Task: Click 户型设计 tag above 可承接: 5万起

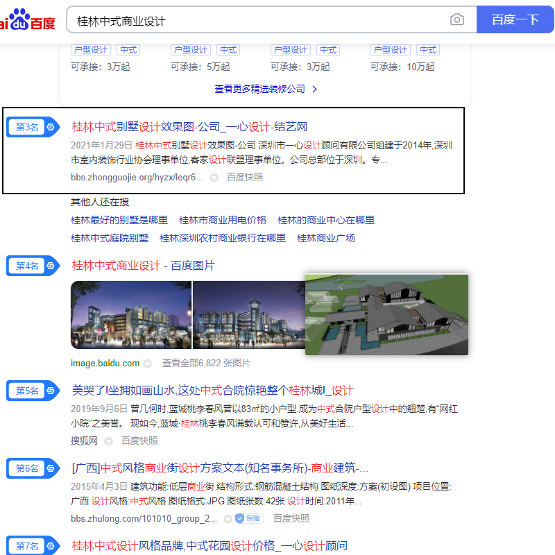Action: click(x=191, y=50)
